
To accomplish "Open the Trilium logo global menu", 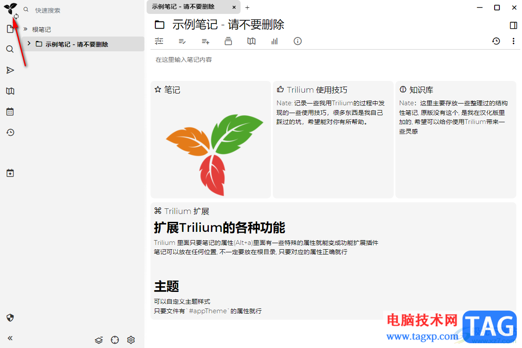I will 10,8.
